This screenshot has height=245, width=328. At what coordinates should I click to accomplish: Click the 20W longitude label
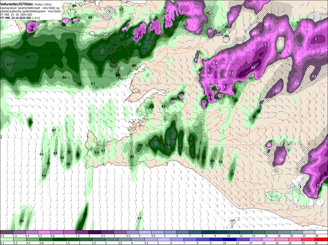[x=250, y=1]
